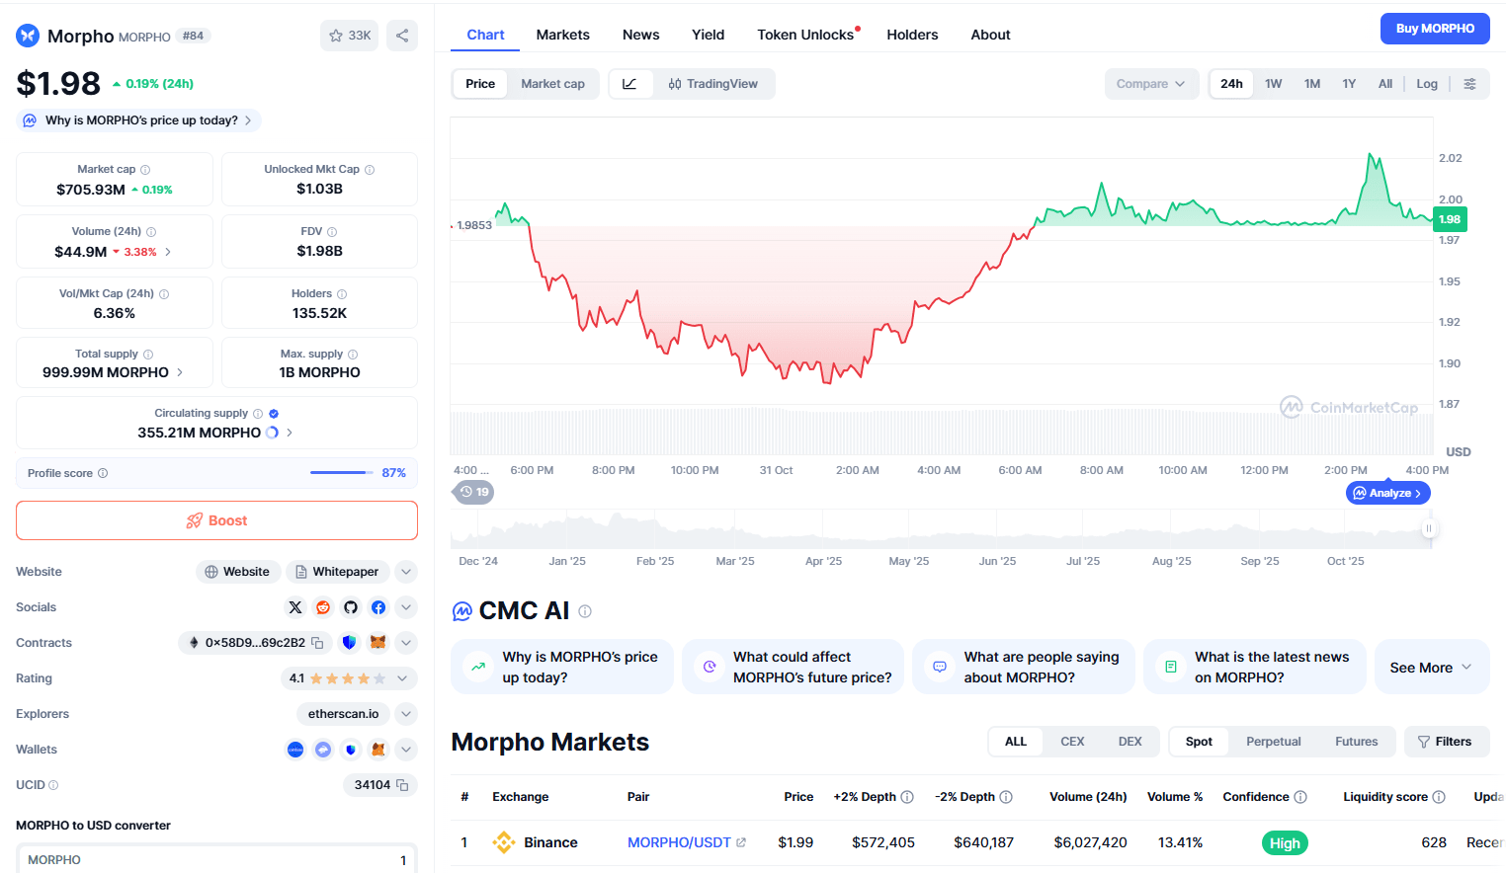Image resolution: width=1506 pixels, height=873 pixels.
Task: Switch chart to Price view
Action: [480, 84]
